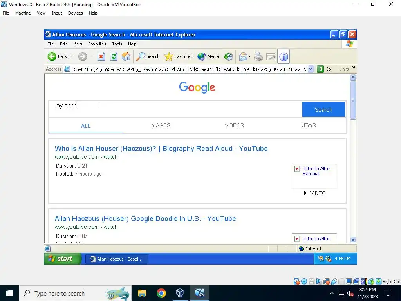
Task: Open IE Help menu
Action: [x=132, y=44]
